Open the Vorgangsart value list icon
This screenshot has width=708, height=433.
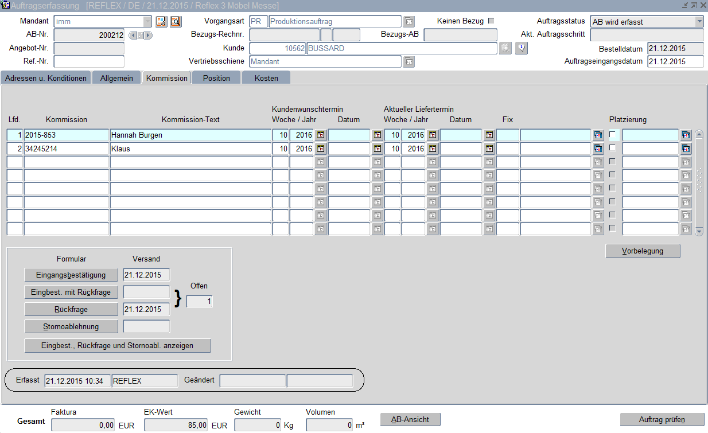pyautogui.click(x=409, y=22)
